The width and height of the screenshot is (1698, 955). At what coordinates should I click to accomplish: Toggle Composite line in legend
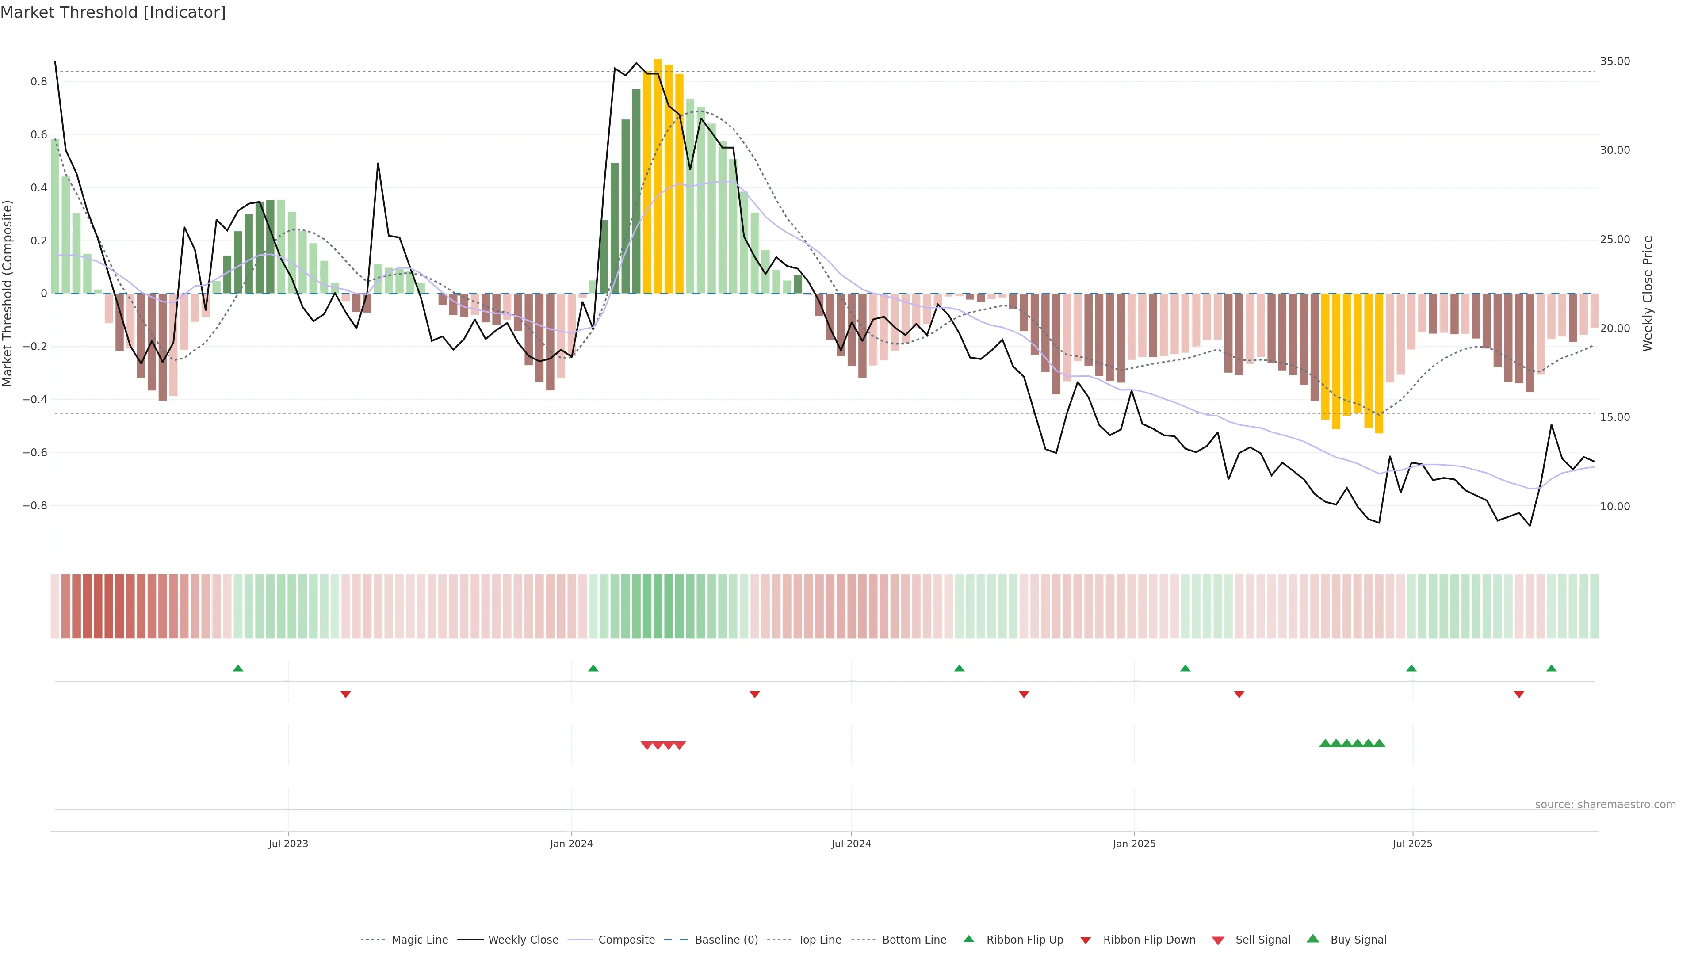[626, 939]
